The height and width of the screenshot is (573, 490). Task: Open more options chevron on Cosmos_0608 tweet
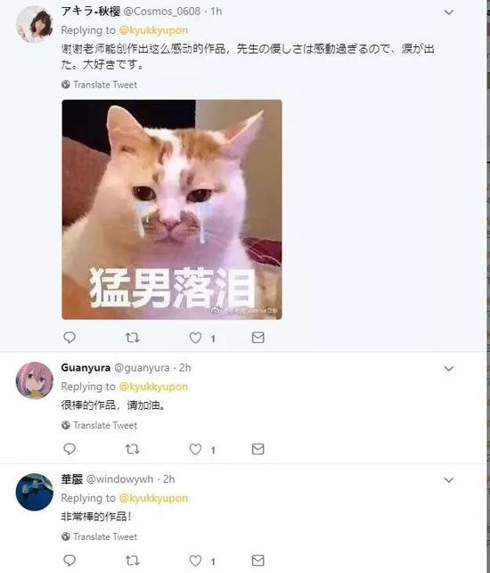[x=449, y=12]
